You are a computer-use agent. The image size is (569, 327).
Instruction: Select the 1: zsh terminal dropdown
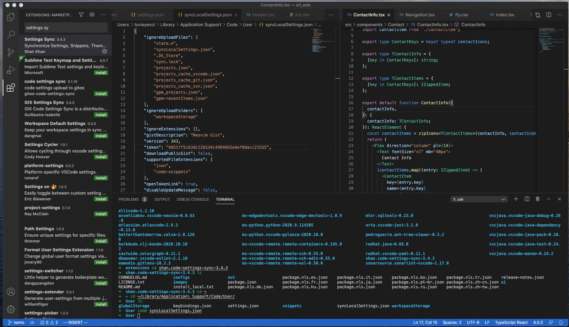coord(479,199)
